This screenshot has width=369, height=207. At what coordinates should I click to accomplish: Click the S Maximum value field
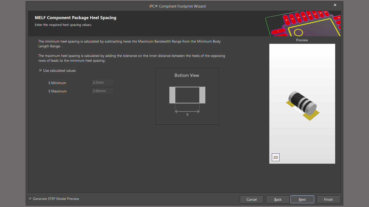(102, 91)
